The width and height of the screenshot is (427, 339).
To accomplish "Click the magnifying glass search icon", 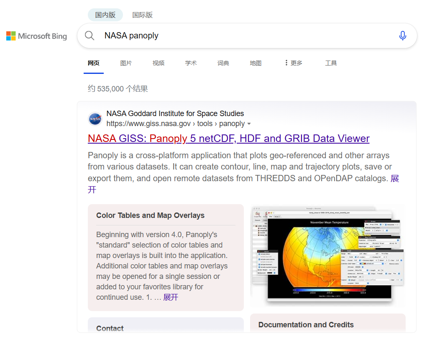I will (89, 35).
